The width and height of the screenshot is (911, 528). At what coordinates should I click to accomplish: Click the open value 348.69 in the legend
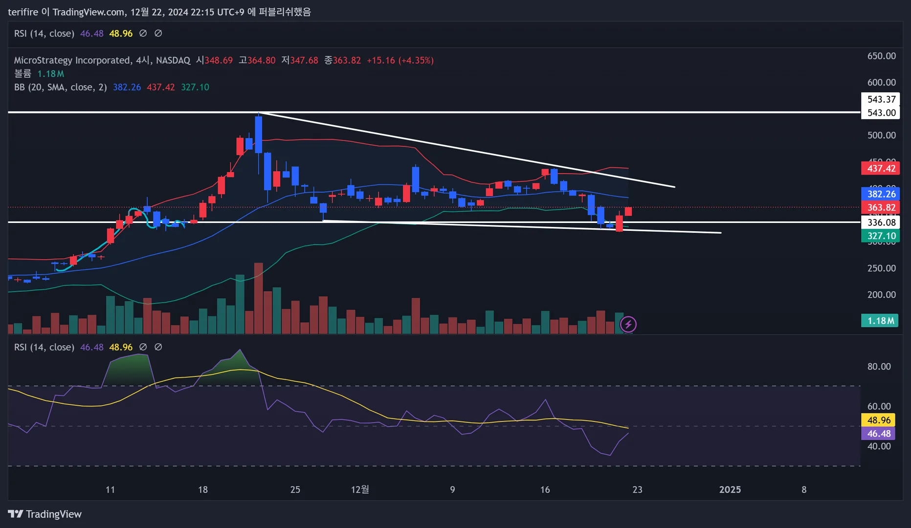pos(219,60)
